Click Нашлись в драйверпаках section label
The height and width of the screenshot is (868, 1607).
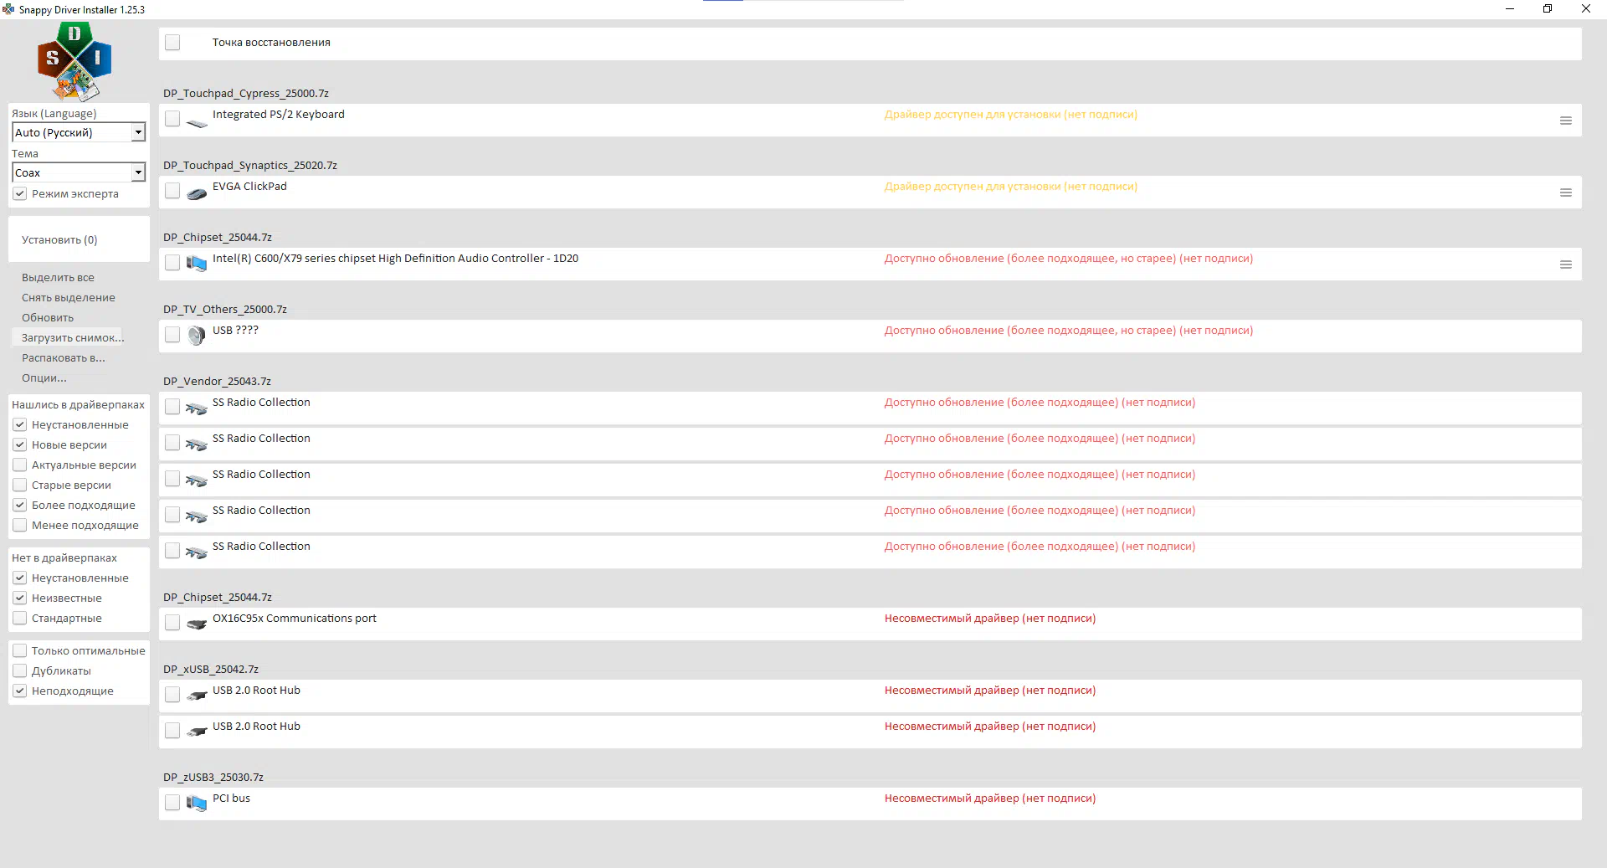(79, 404)
